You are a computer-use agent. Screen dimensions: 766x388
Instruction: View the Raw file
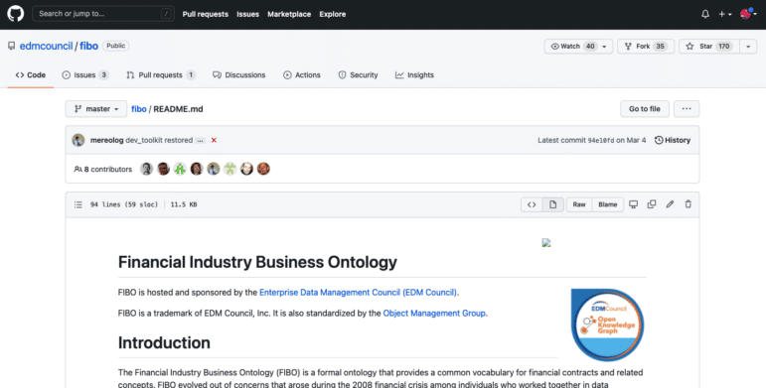click(579, 204)
